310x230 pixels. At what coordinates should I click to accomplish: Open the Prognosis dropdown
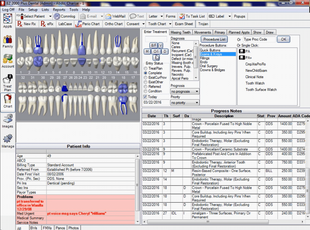pyautogui.click(x=185, y=92)
